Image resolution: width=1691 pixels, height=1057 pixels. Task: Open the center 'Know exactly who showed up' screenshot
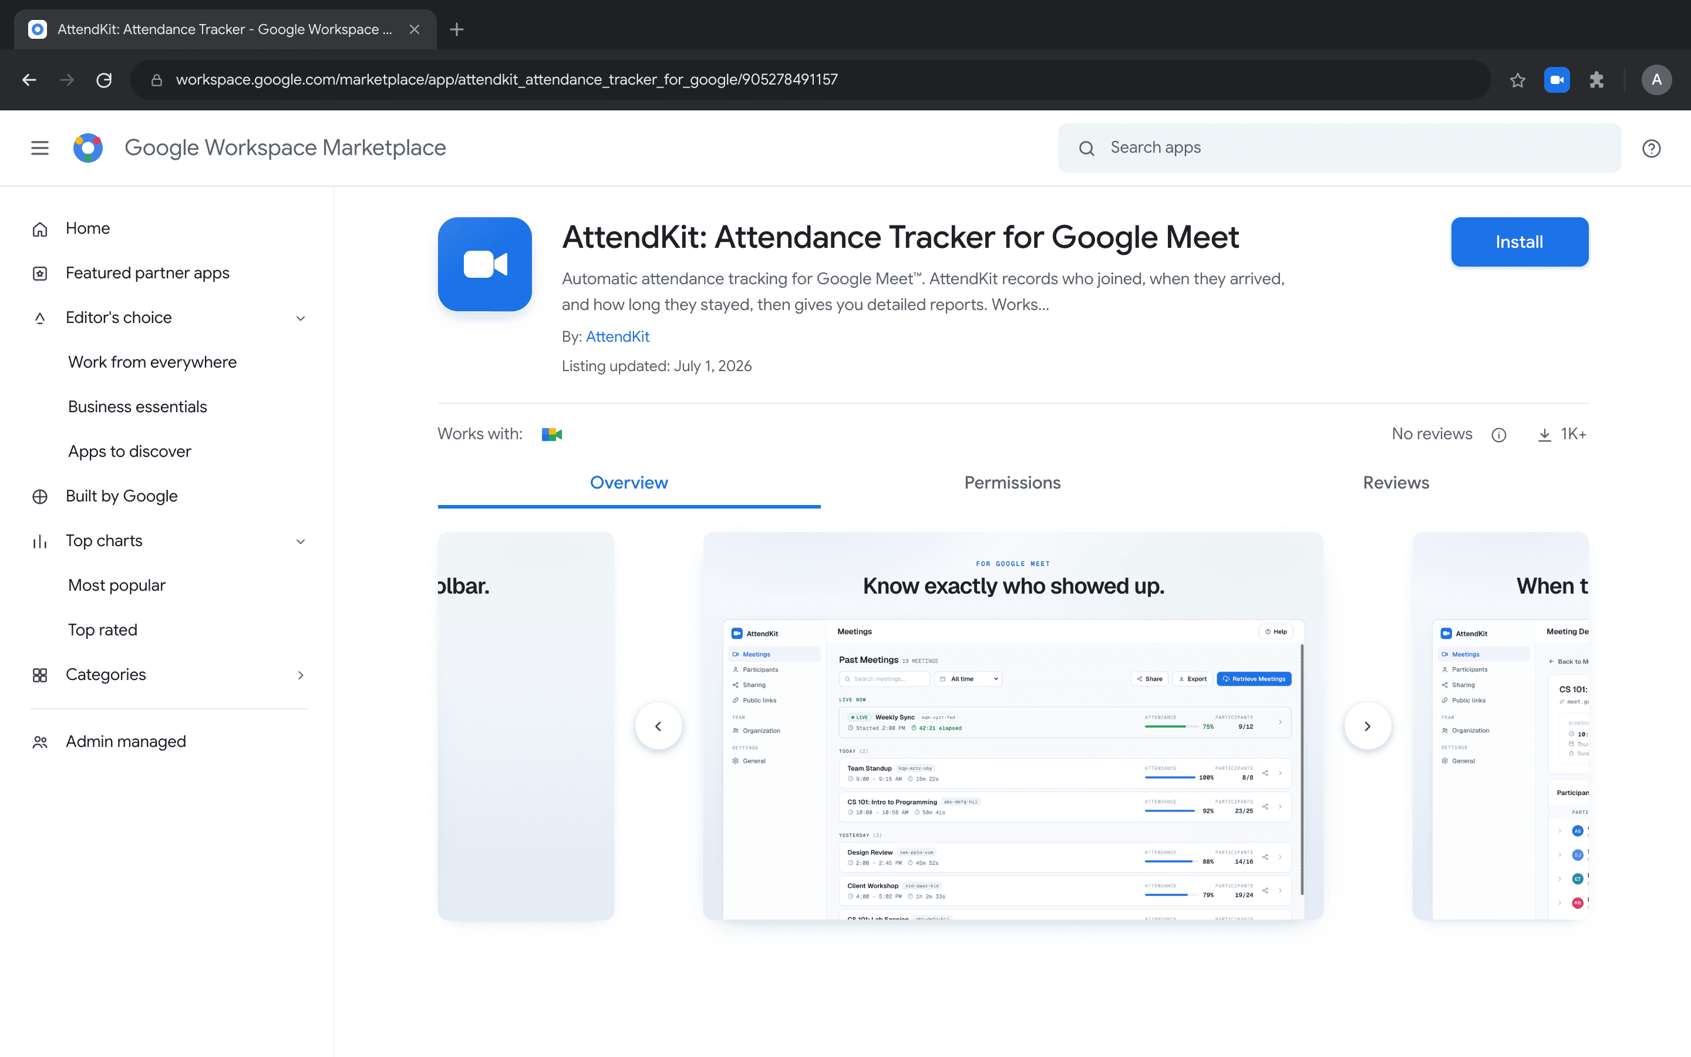1013,726
